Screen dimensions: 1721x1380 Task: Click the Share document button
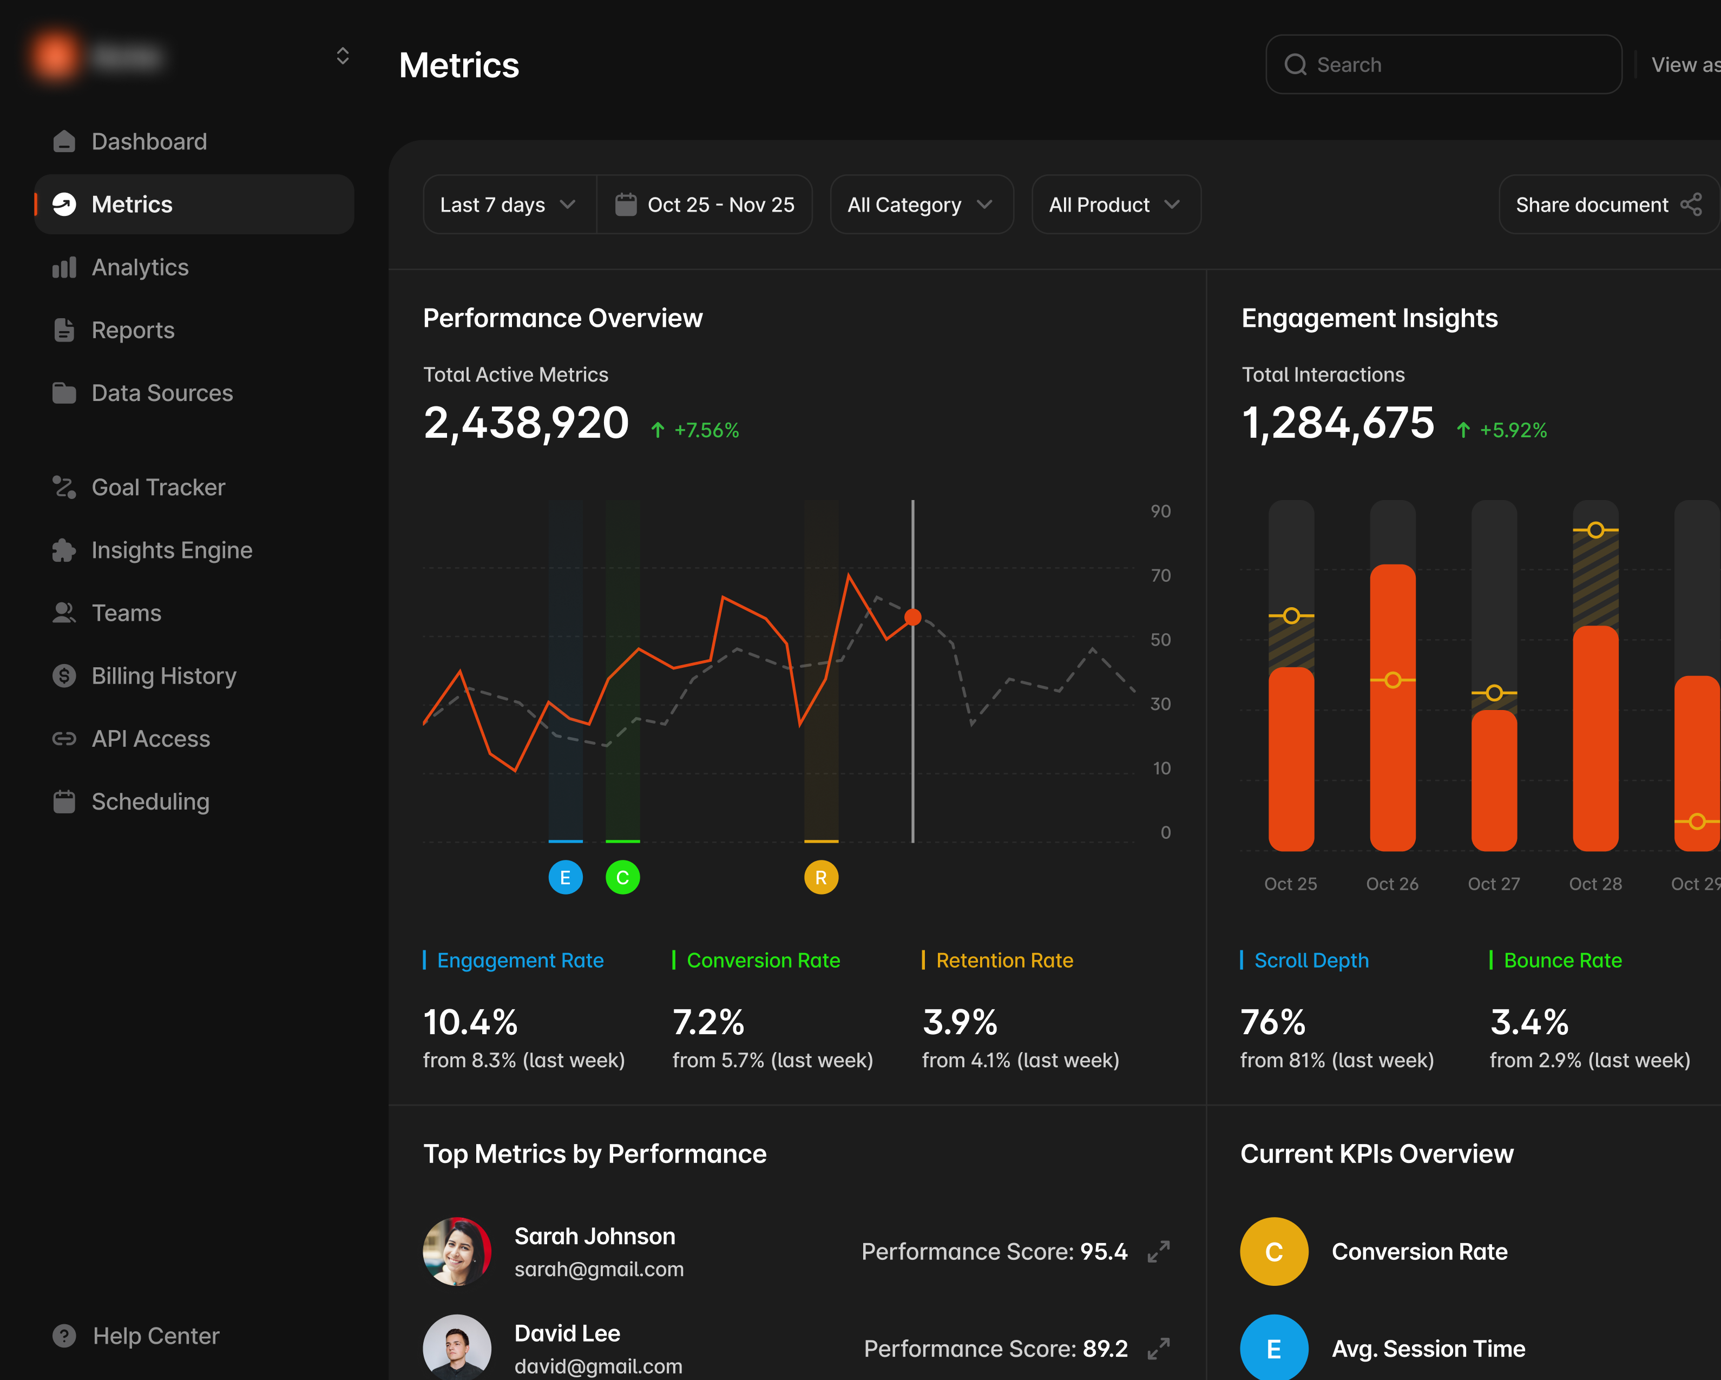click(x=1607, y=205)
